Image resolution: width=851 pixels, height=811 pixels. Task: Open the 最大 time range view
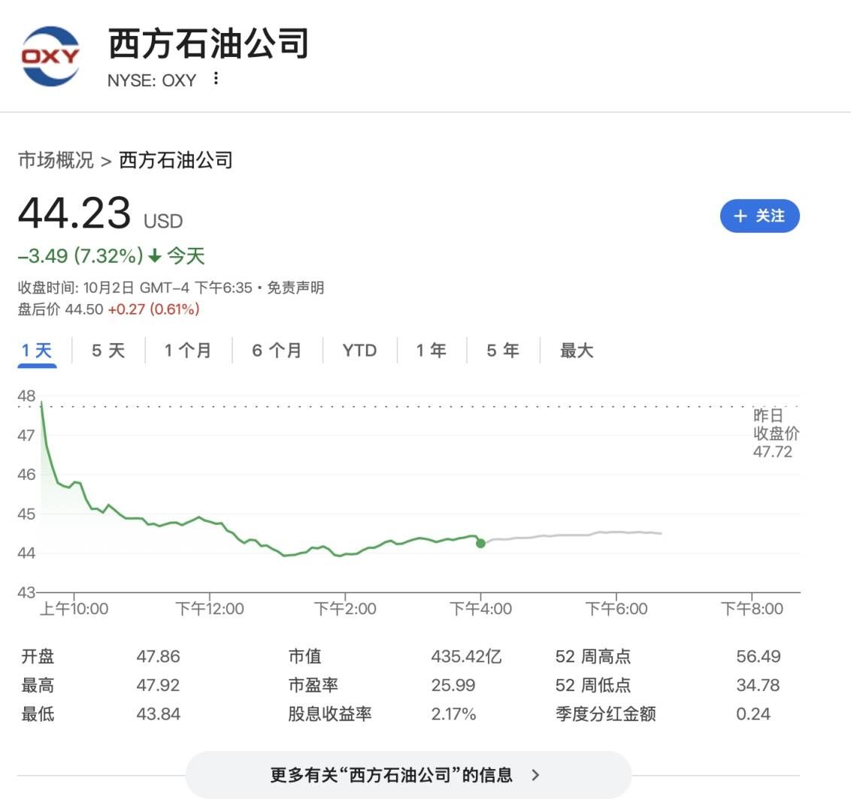[575, 350]
